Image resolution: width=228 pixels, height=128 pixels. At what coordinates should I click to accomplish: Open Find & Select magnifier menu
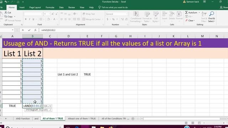pyautogui.click(x=212, y=17)
